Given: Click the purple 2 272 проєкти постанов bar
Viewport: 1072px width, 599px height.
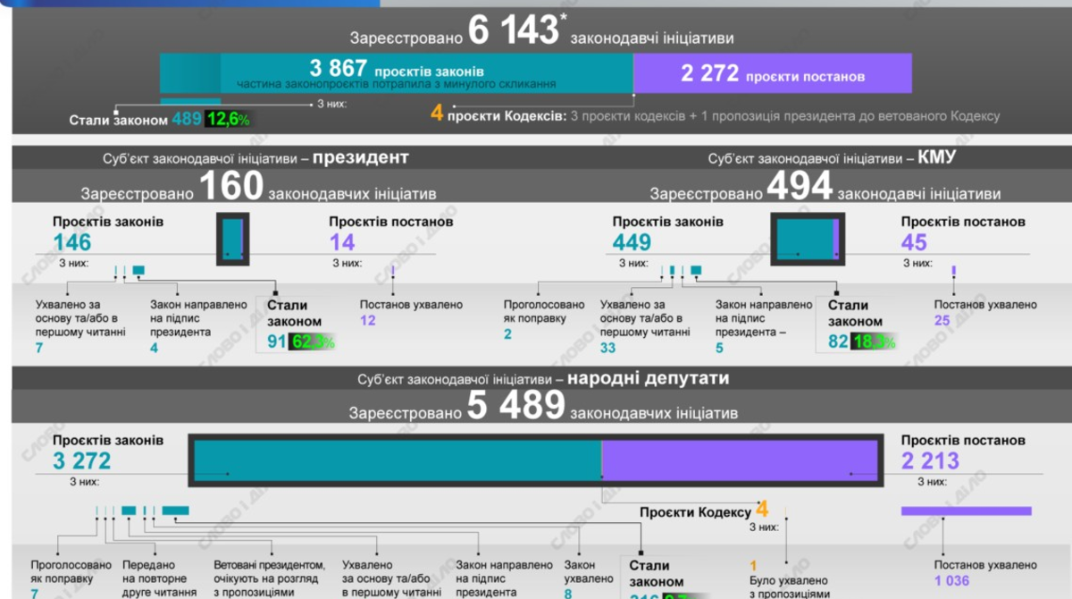Looking at the screenshot, I should [x=772, y=73].
